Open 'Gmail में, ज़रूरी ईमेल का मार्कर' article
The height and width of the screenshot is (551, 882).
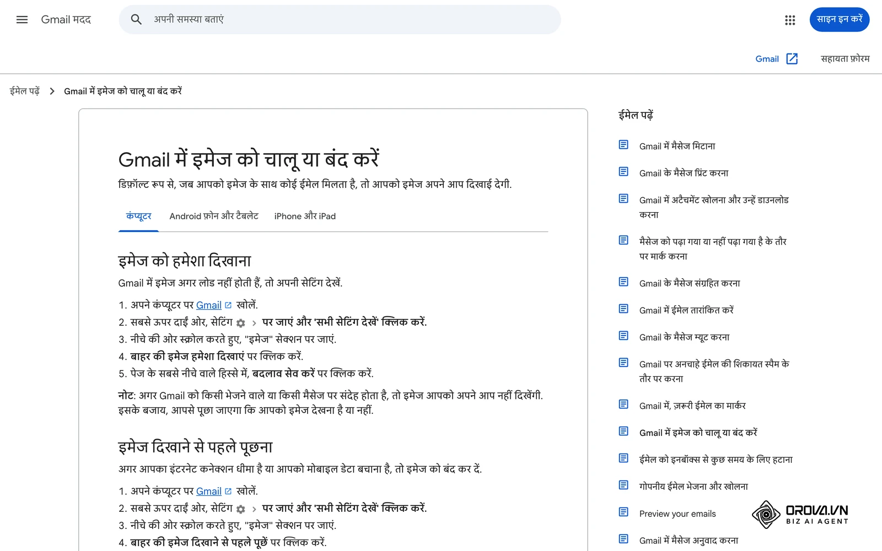coord(692,406)
